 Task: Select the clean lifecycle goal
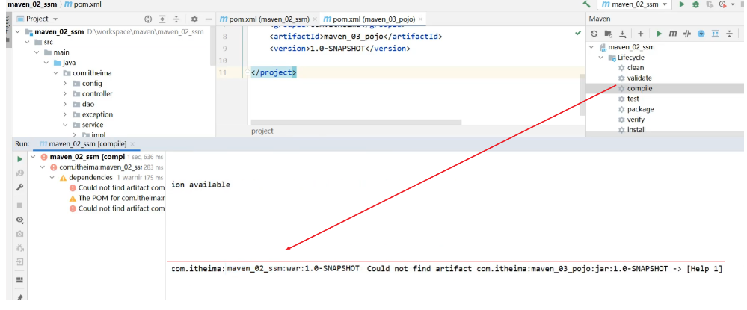click(x=636, y=68)
